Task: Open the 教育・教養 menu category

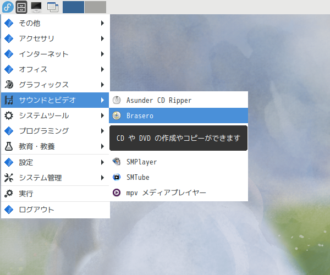Action: (x=55, y=146)
